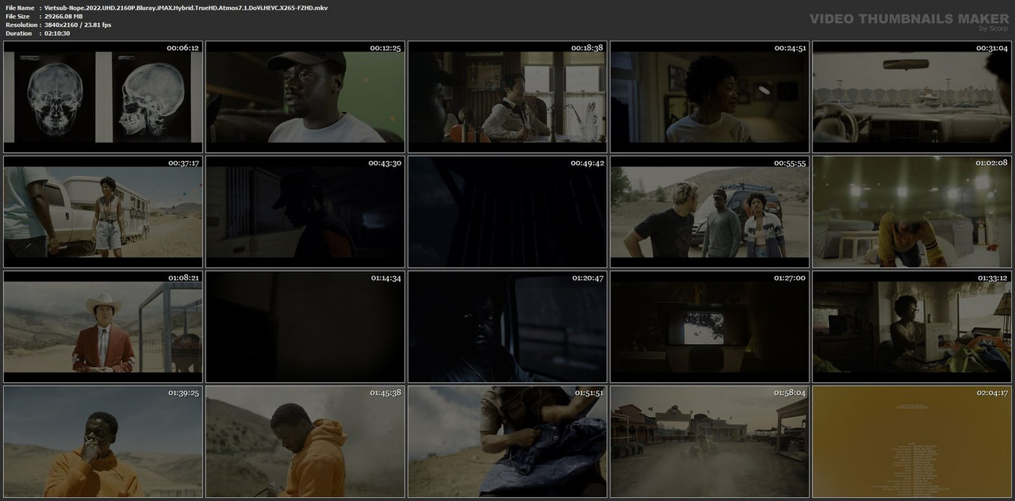
Task: Click the file name text ending in FZHD.mkv
Action: (x=186, y=8)
